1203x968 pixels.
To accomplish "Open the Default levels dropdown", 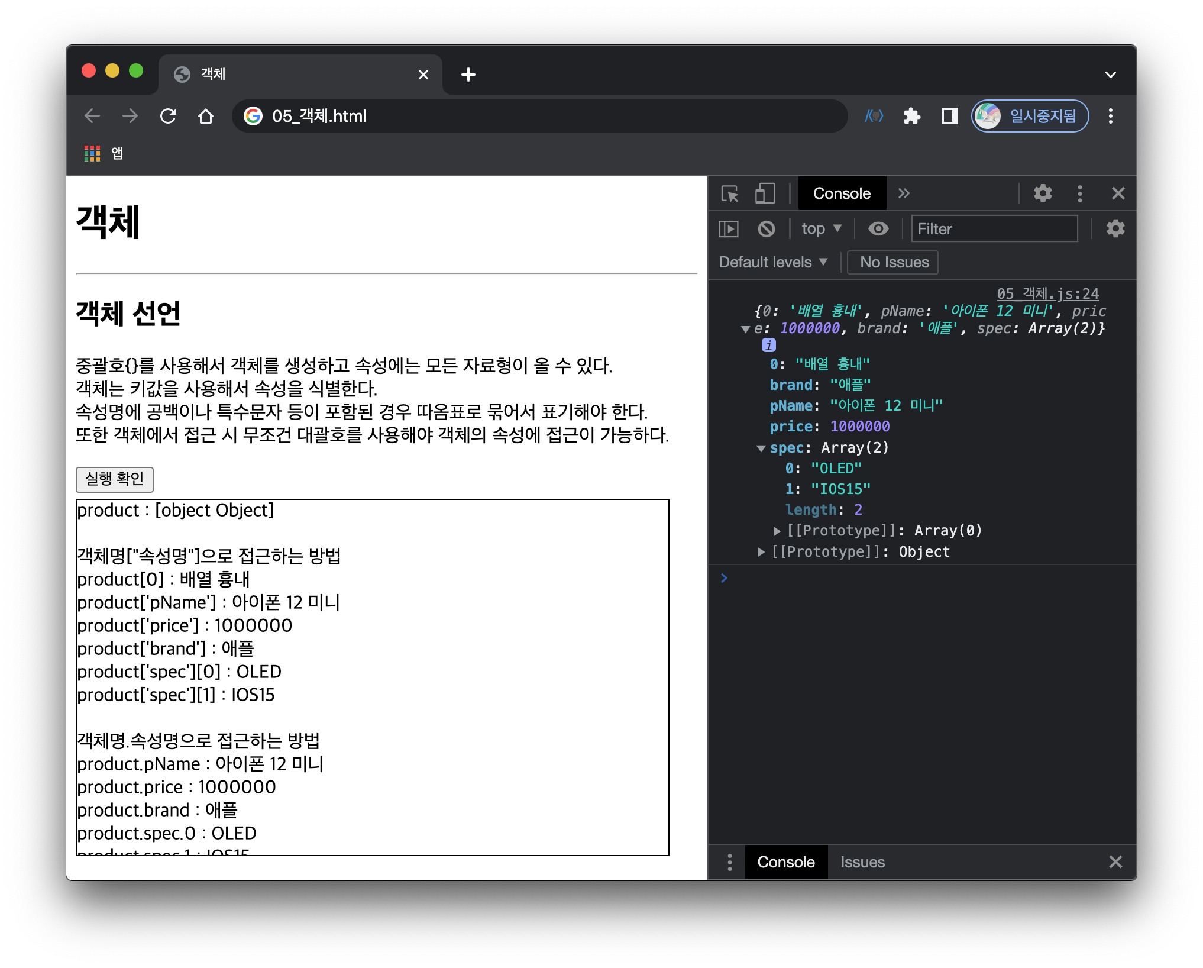I will click(772, 262).
